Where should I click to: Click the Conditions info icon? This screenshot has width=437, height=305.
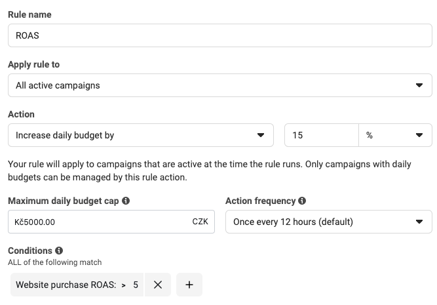[x=59, y=251]
